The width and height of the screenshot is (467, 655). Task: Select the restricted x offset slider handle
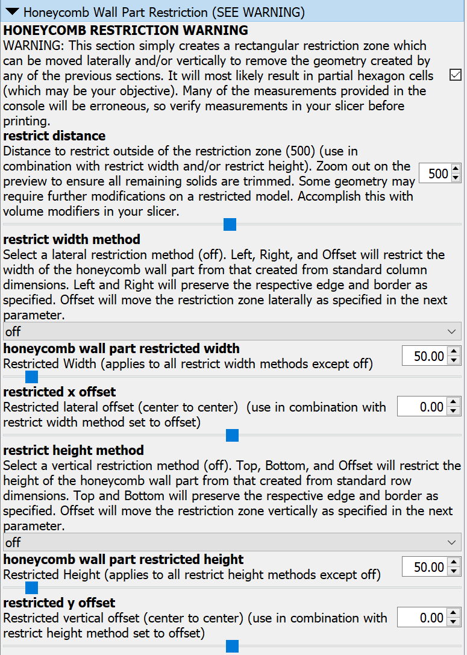(x=232, y=435)
